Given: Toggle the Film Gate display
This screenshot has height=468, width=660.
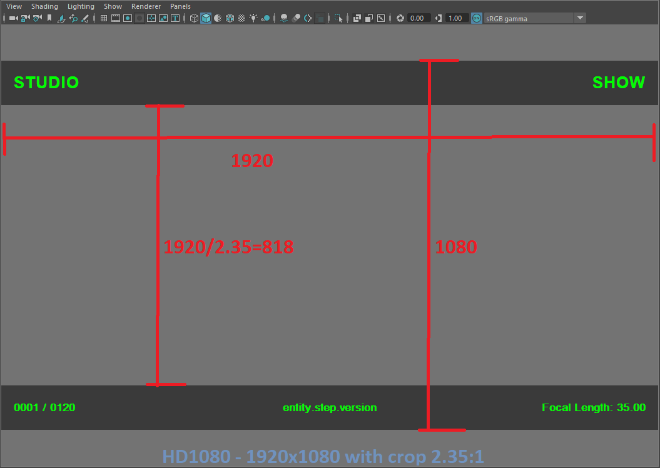Looking at the screenshot, I should 115,18.
